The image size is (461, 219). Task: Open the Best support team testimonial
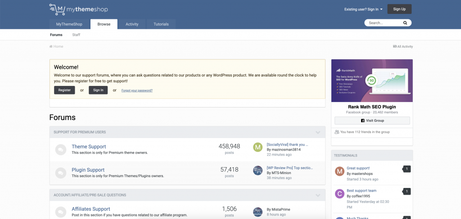[362, 191]
